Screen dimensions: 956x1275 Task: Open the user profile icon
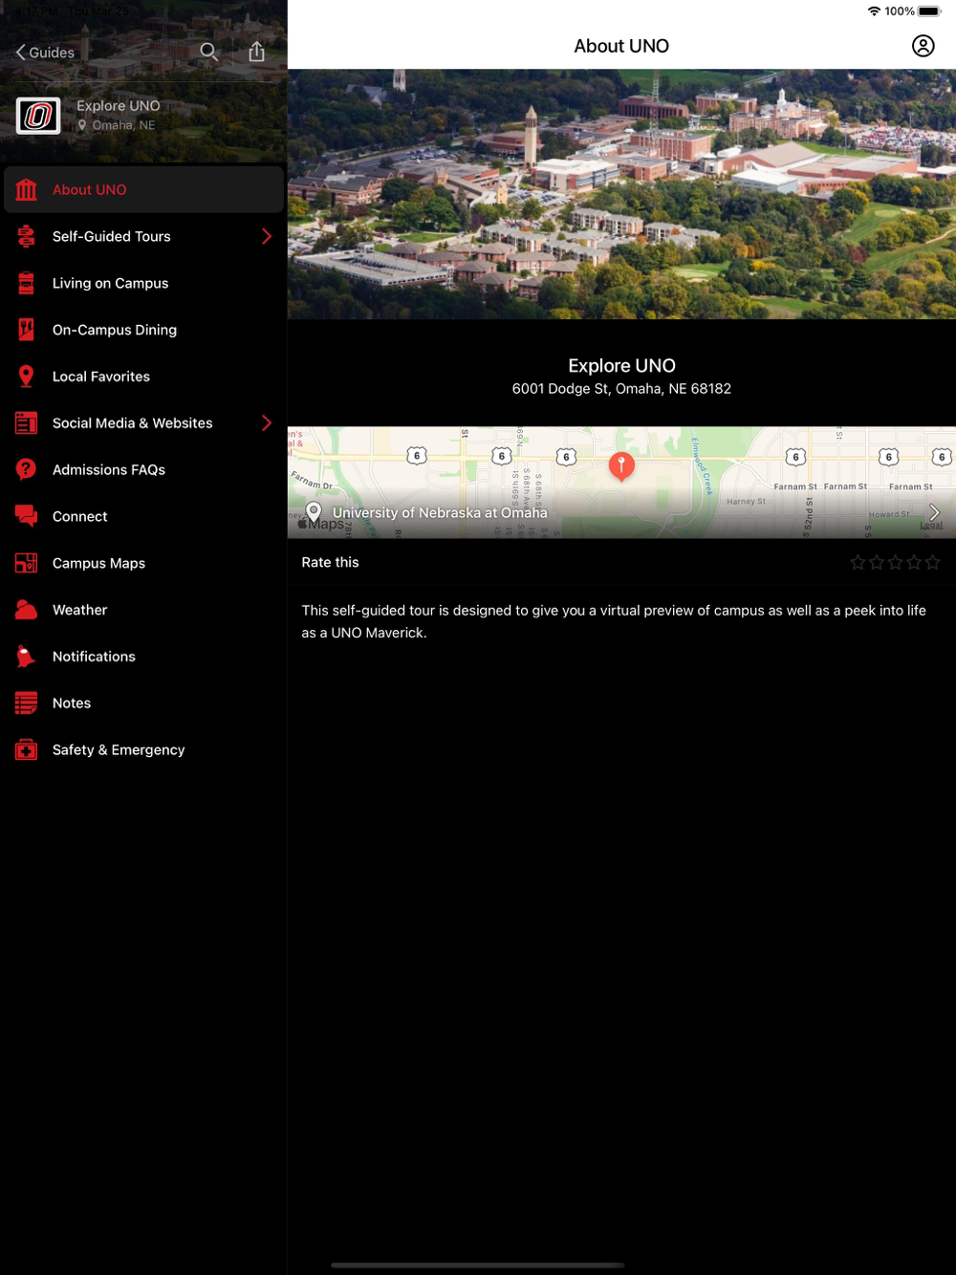click(923, 46)
